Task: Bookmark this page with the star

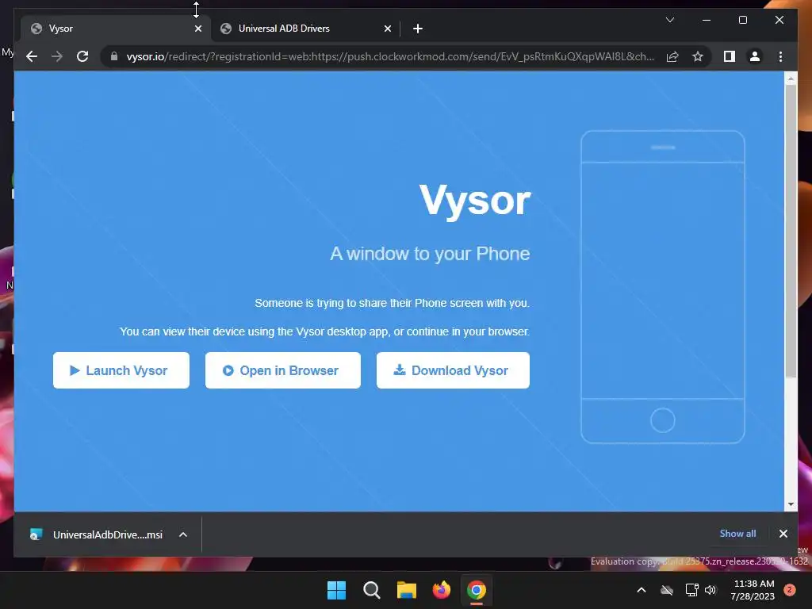Action: [x=698, y=56]
